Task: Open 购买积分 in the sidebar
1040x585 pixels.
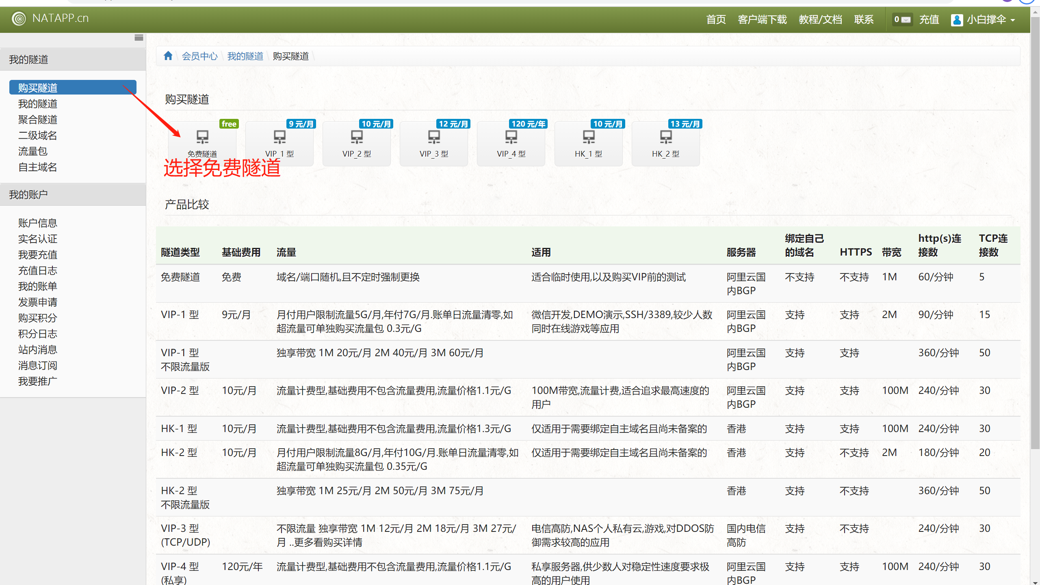Action: (38, 318)
